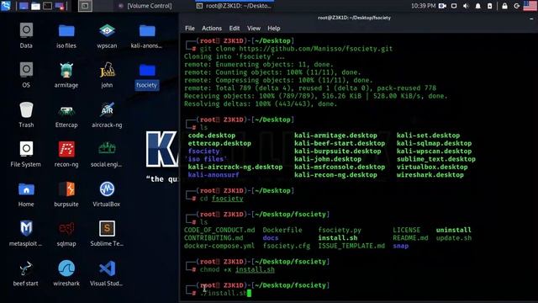Click Dockerfile in the terminal listing
Screen dimensions: 538x303
282,230
